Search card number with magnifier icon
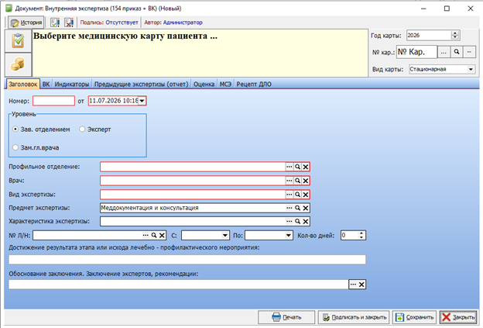Image resolution: width=483 pixels, height=328 pixels. click(x=457, y=52)
